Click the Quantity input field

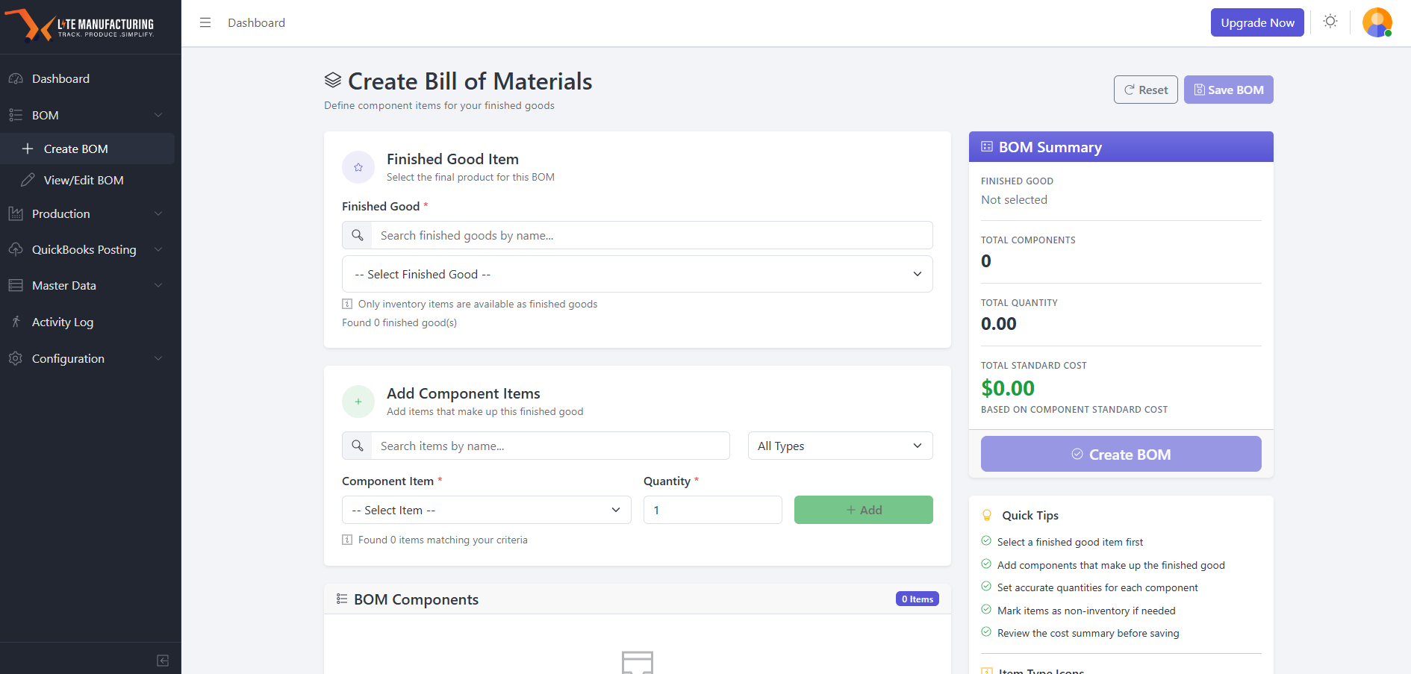(713, 510)
